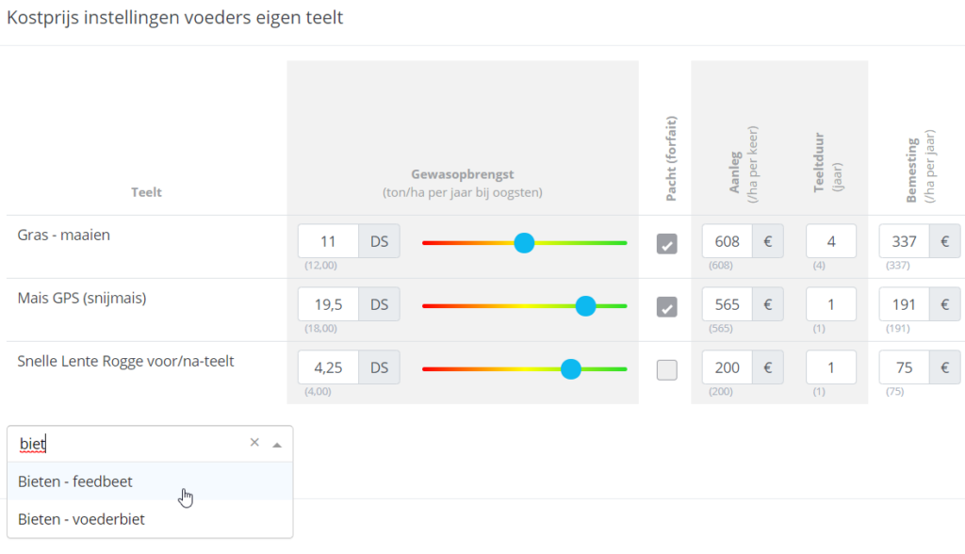Click the Snelle Lente Rogge slider handle

tap(570, 369)
